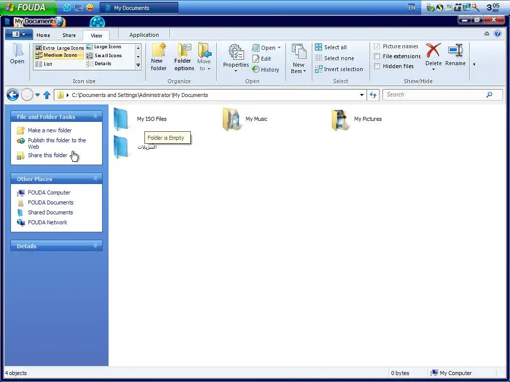Select Medium Icons view

59,55
